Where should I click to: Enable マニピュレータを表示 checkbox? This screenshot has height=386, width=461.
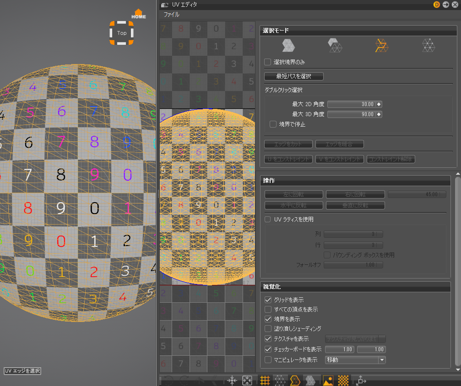click(268, 359)
